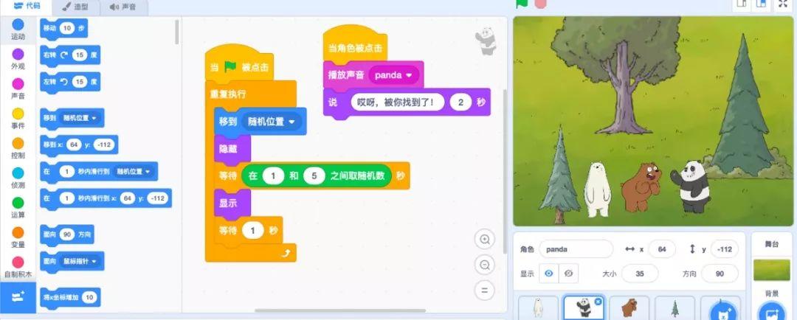Hide the sprite with crossed-eye button
The width and height of the screenshot is (797, 320).
click(x=568, y=274)
